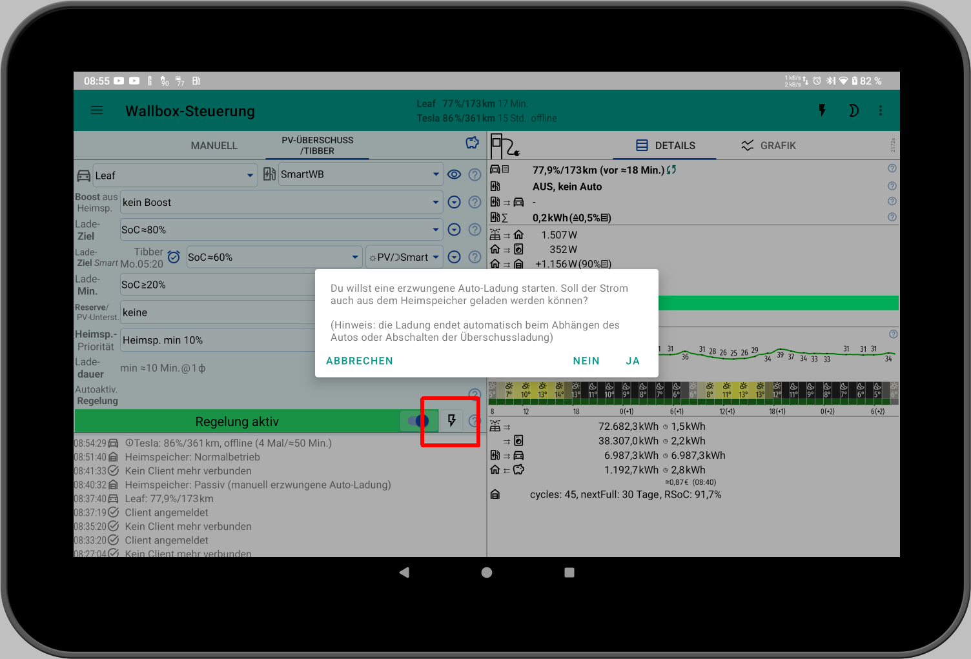The image size is (971, 659).
Task: Expand the circular chevron next to kein Boost
Action: 454,202
